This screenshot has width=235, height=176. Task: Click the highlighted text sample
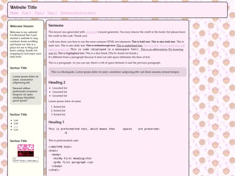[x=71, y=53]
